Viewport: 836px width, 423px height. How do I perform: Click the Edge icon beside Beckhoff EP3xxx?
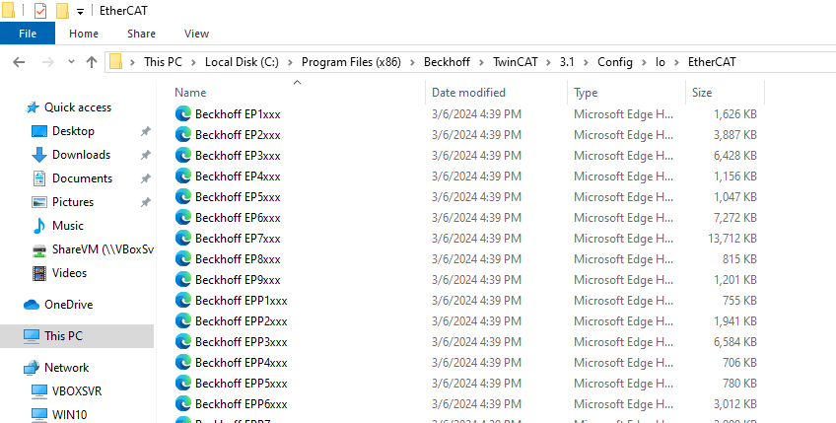point(183,155)
